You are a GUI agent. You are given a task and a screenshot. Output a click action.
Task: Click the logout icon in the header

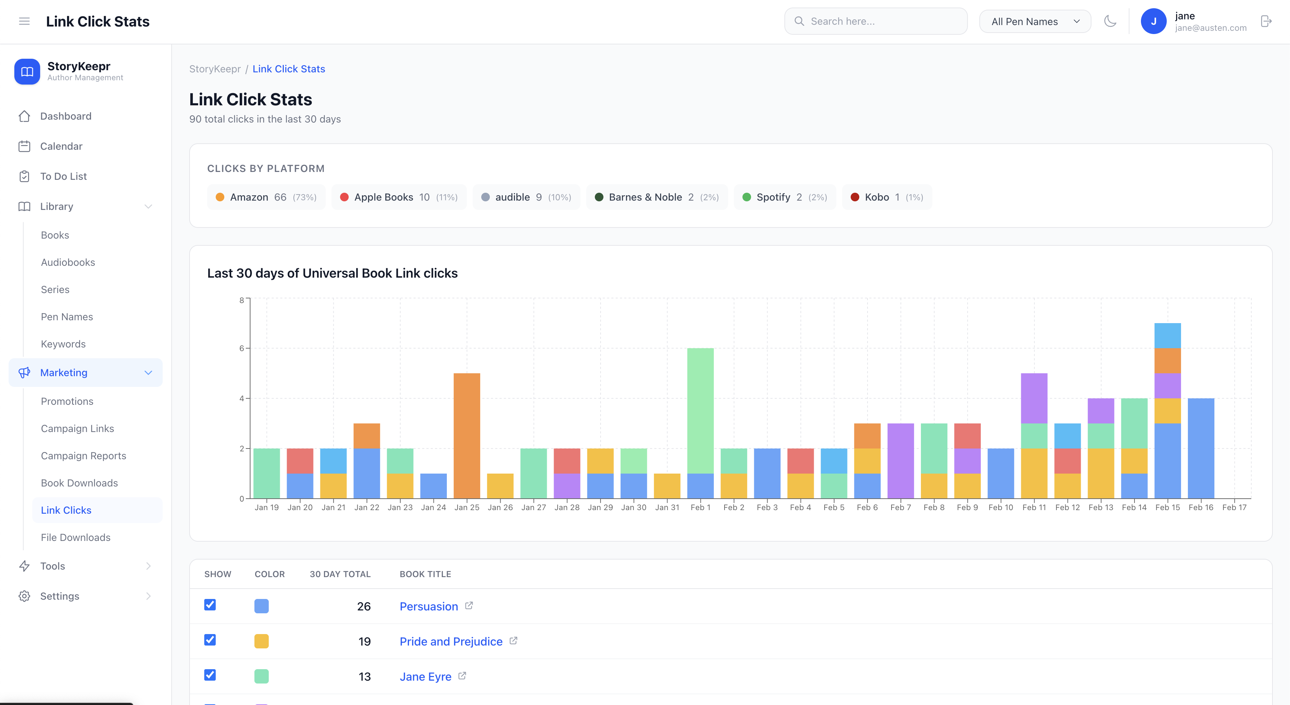[x=1266, y=21]
